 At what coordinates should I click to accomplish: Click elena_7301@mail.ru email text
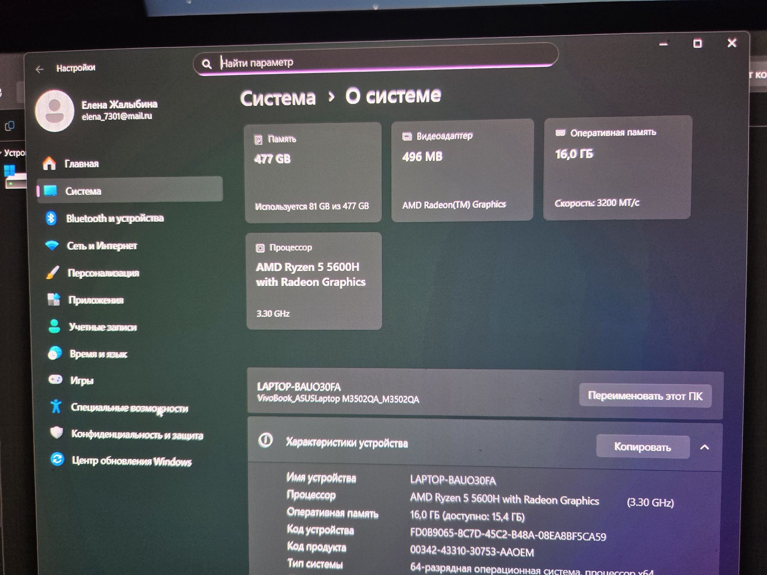tap(117, 116)
